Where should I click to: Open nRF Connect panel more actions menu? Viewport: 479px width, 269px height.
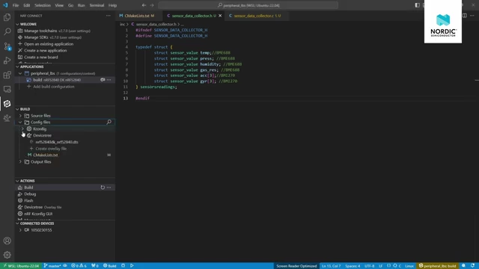108,16
